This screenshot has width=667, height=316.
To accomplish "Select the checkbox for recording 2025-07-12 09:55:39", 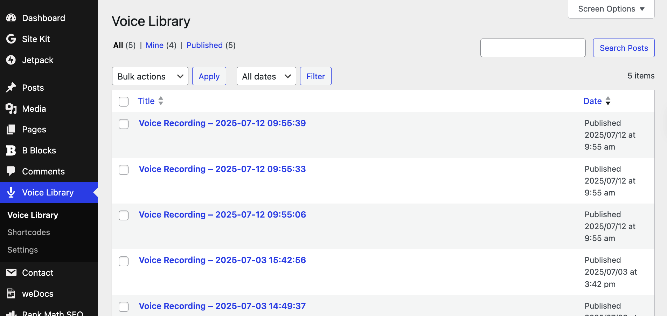I will coord(123,124).
